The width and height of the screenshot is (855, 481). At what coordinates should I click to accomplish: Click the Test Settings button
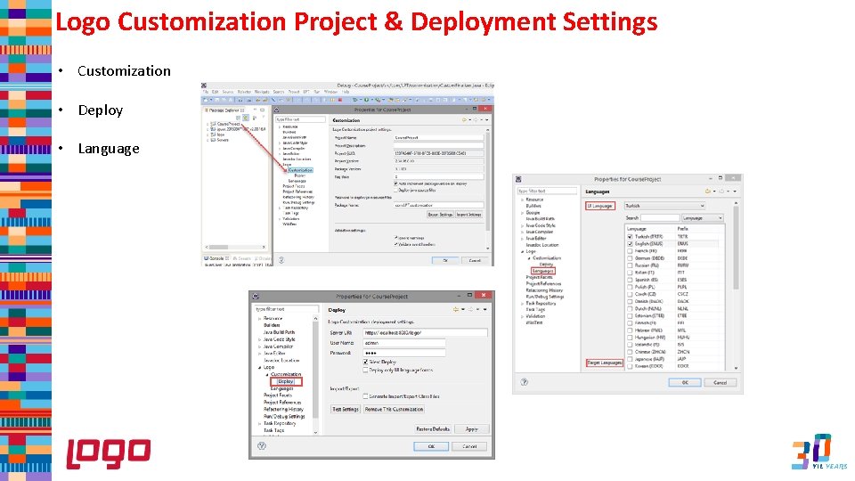(x=346, y=409)
